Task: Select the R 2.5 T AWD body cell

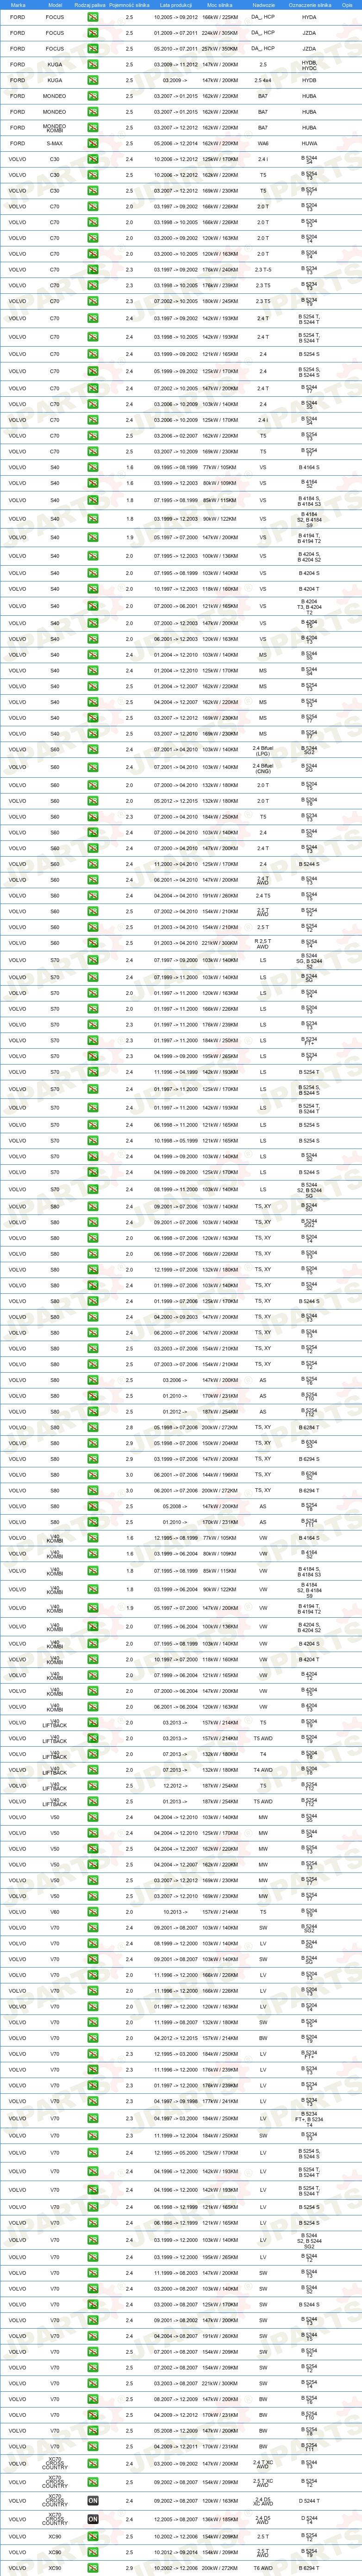Action: pos(263,943)
